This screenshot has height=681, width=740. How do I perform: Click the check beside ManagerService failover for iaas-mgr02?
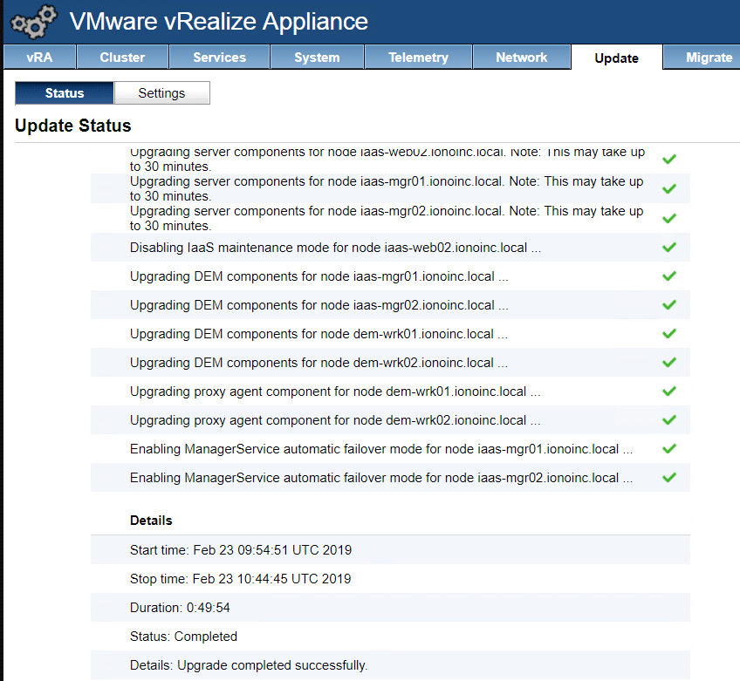tap(669, 477)
